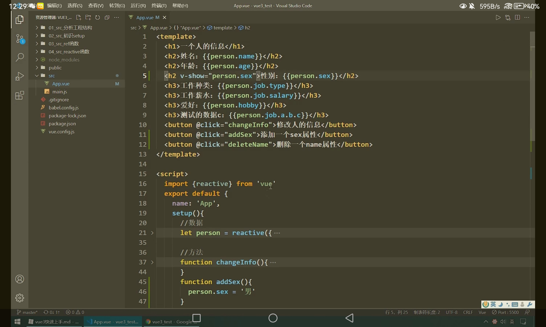Image resolution: width=546 pixels, height=327 pixels.
Task: Open the 终端(T) menu
Action: point(159,6)
